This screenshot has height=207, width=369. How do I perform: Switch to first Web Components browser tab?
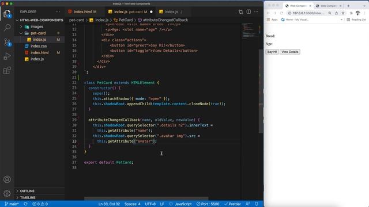click(298, 6)
